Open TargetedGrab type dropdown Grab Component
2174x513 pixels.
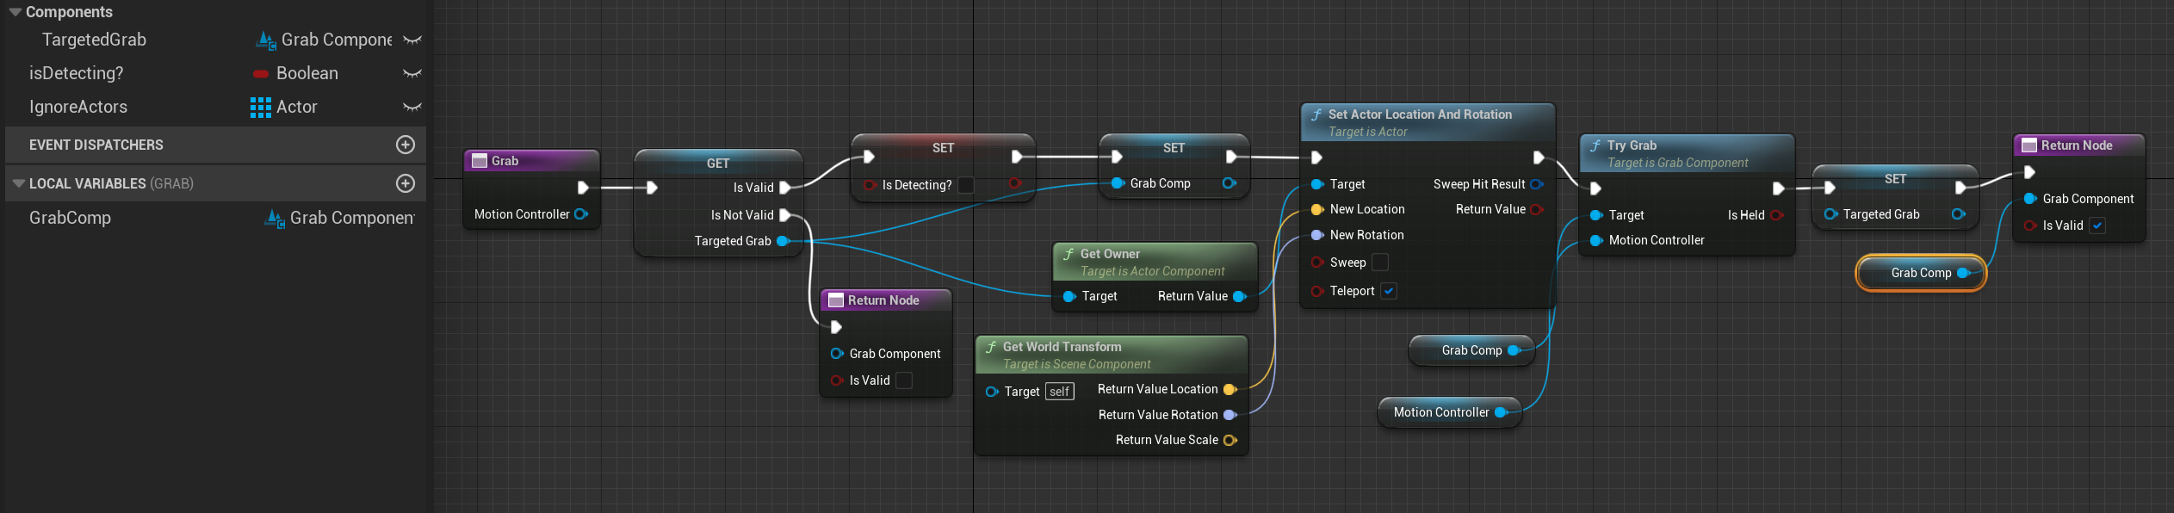pos(325,40)
